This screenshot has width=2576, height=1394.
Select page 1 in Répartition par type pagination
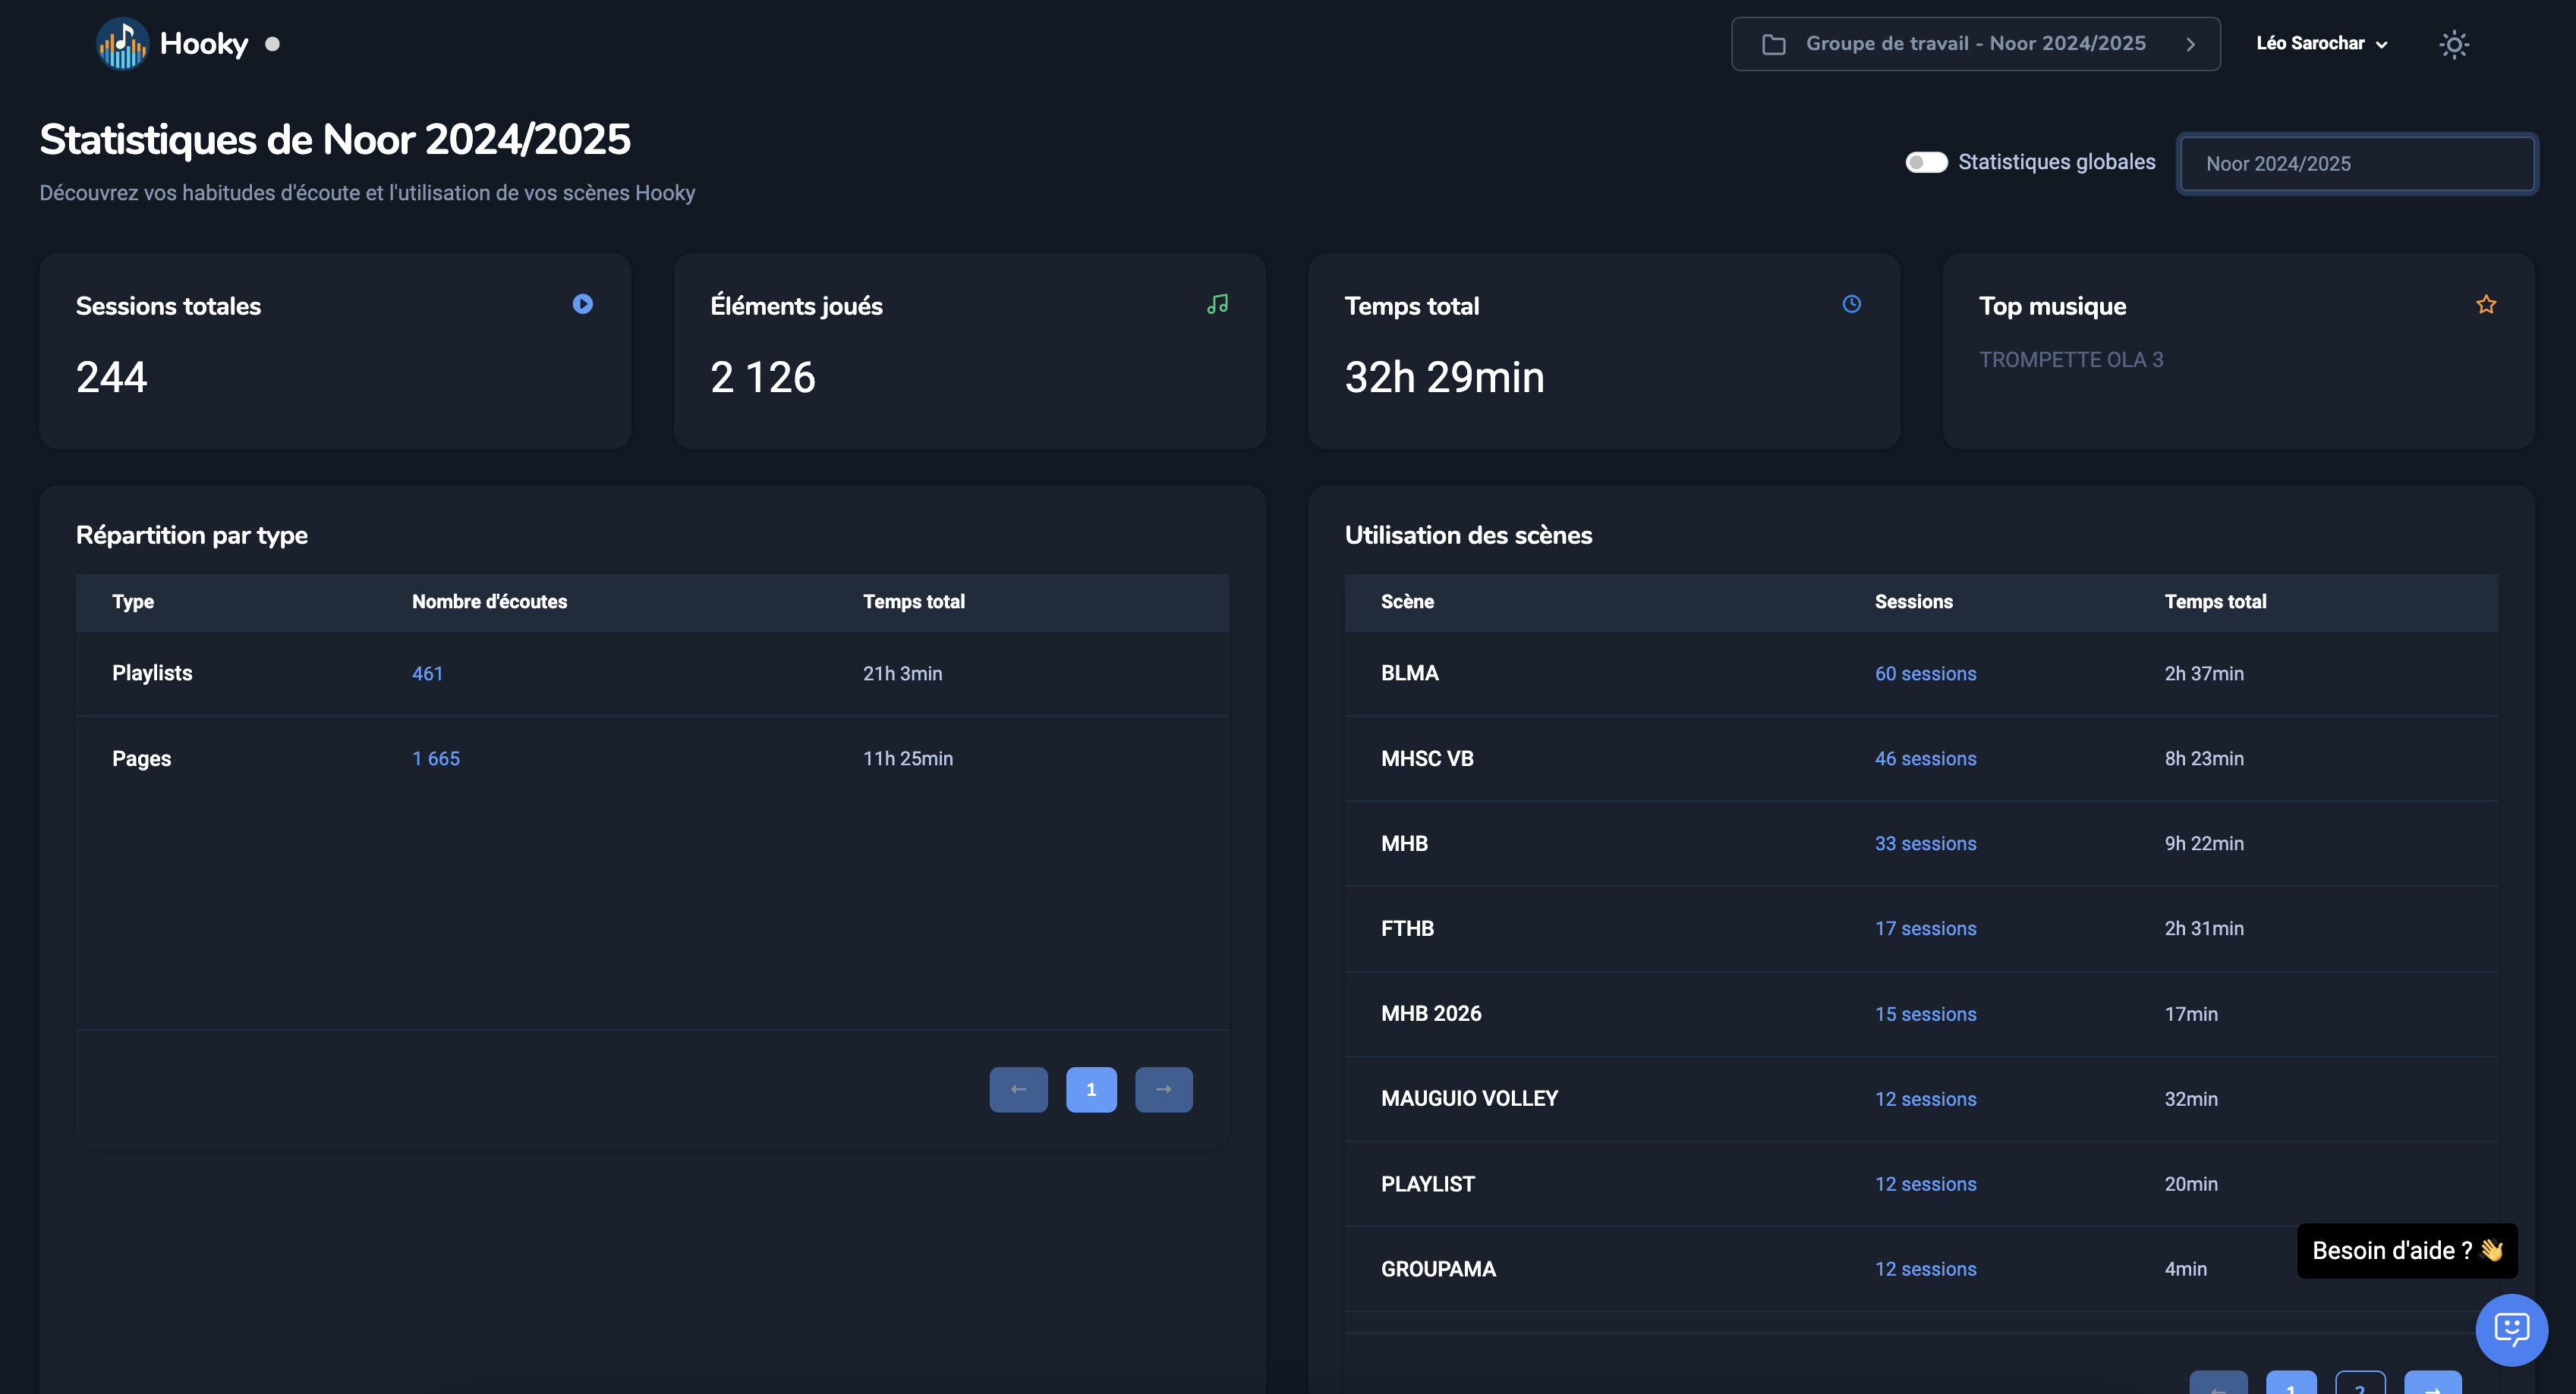1091,1089
